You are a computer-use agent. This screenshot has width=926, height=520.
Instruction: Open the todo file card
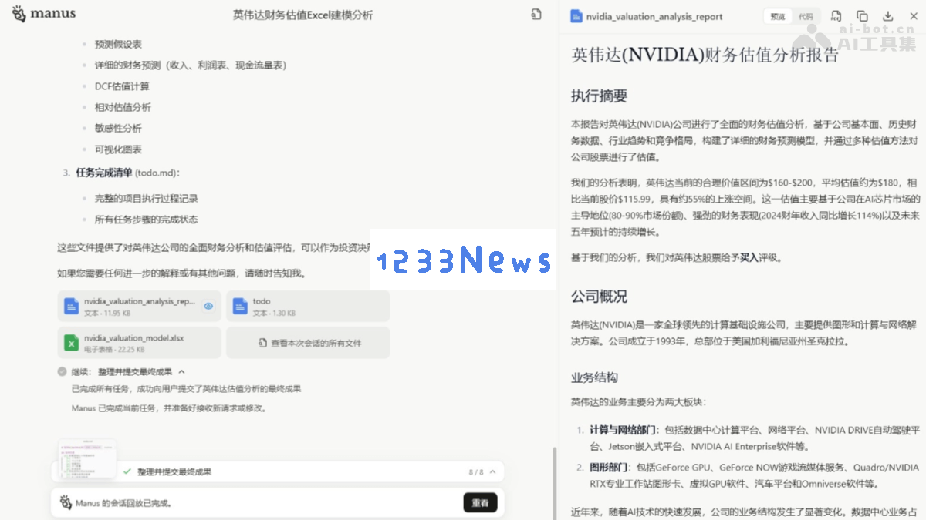coord(308,306)
